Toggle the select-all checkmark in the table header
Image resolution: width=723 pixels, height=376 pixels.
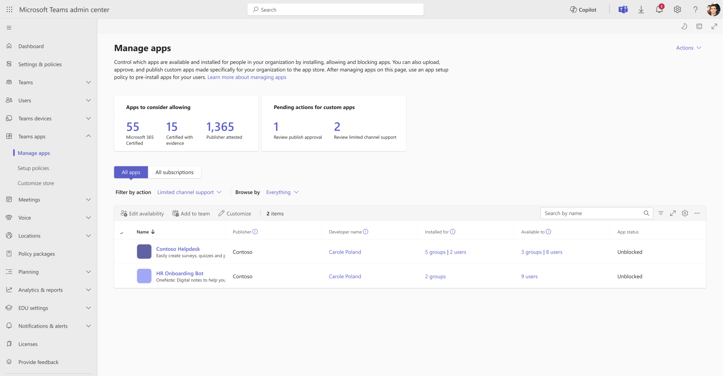[122, 232]
